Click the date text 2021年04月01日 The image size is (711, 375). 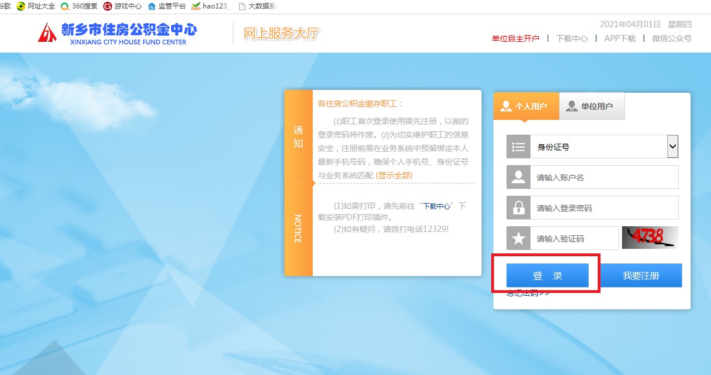(631, 24)
